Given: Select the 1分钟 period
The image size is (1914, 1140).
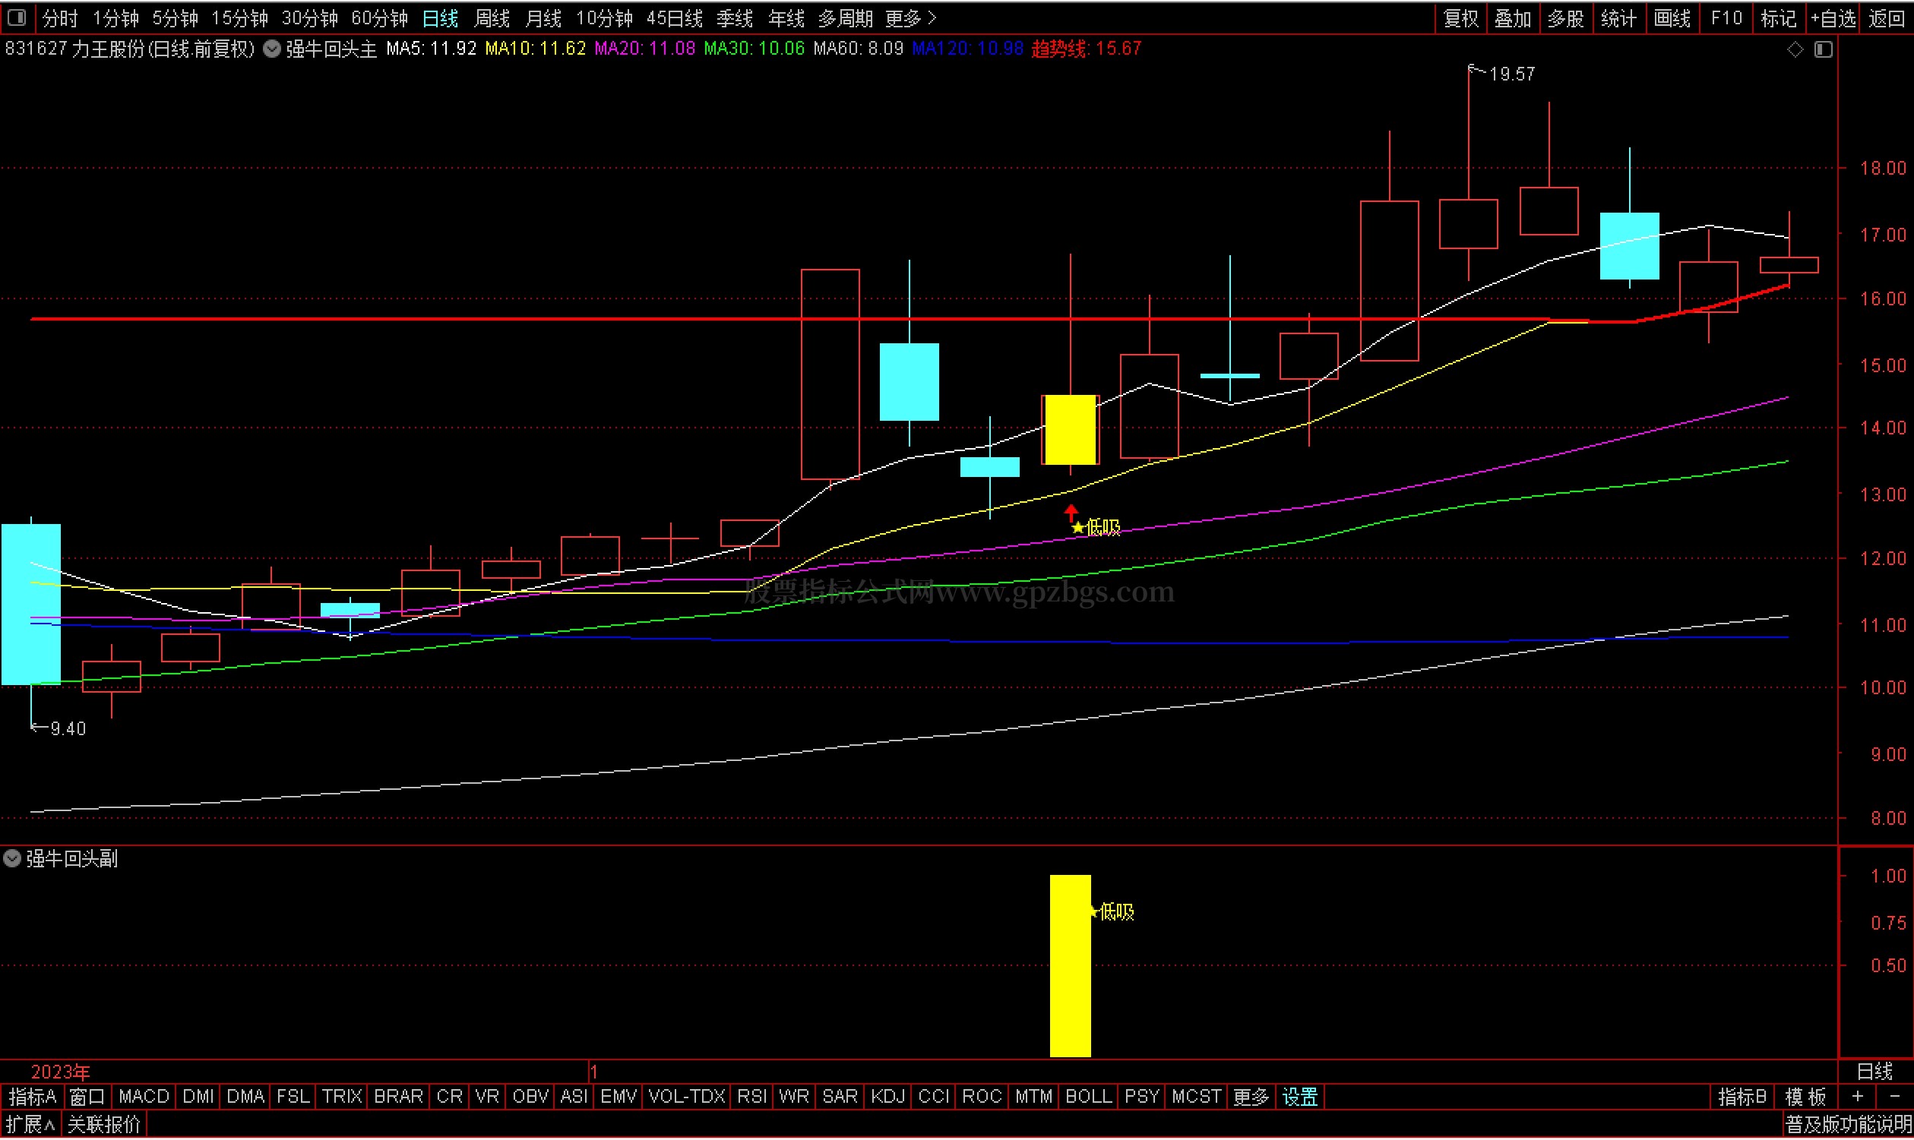Looking at the screenshot, I should pos(115,17).
